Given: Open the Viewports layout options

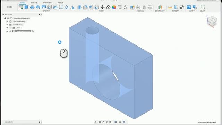Looking at the screenshot, I should pyautogui.click(x=124, y=122).
